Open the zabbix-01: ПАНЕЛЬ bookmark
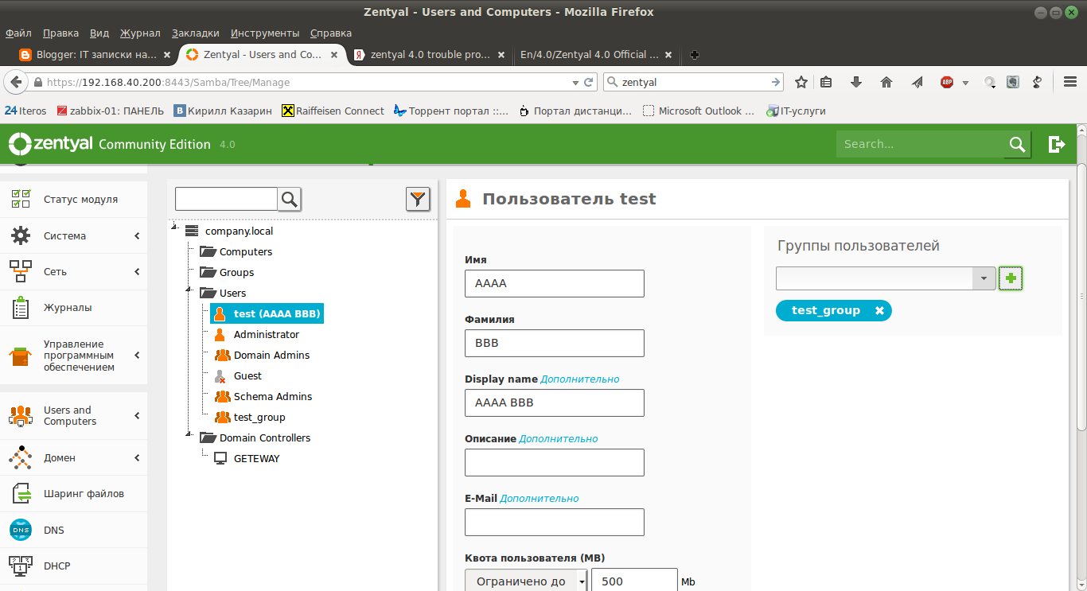Viewport: 1087px width, 591px height. (x=111, y=111)
